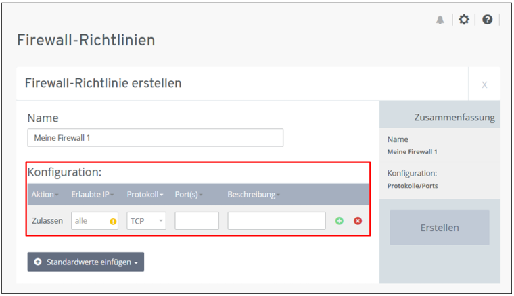Click the Erlaubte IP input showing alle

tap(89, 221)
